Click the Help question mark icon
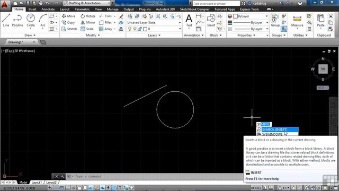The height and width of the screenshot is (191, 339). (300, 3)
